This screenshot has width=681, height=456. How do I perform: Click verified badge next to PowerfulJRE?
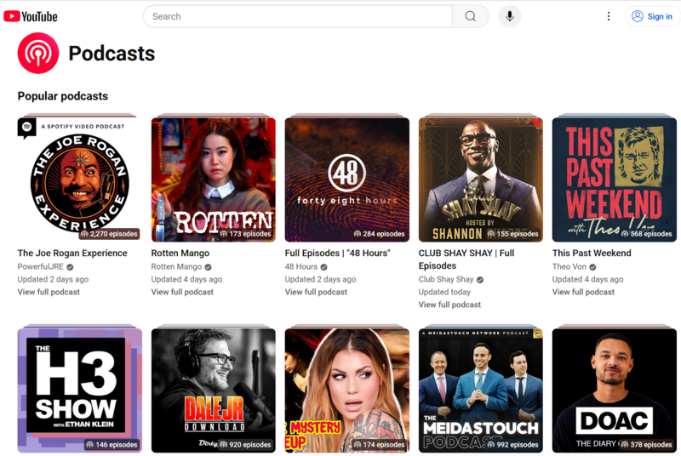click(70, 267)
